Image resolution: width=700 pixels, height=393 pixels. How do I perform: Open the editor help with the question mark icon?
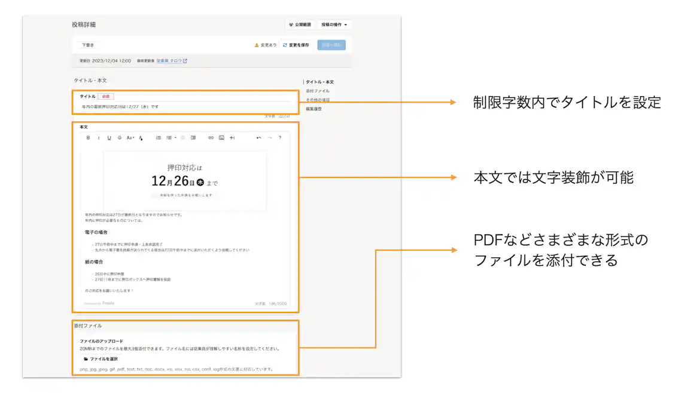[x=280, y=138]
